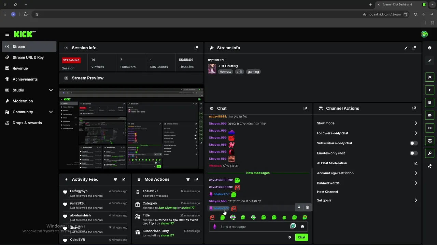Click the Hebrew stream tag
Screen dimensions: 437x245
225,72
